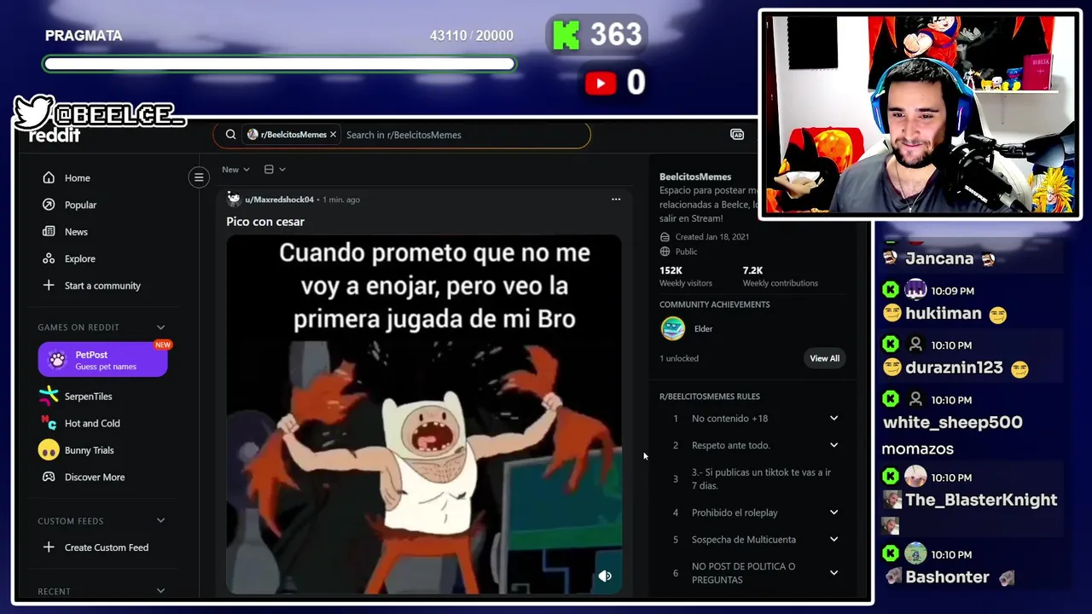Click the 152K Weekly visitors stat
Image resolution: width=1092 pixels, height=614 pixels.
[x=685, y=276]
